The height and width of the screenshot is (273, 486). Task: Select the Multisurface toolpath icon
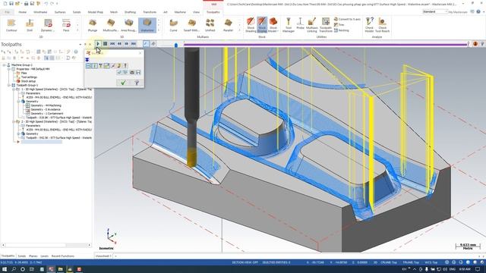(x=111, y=25)
